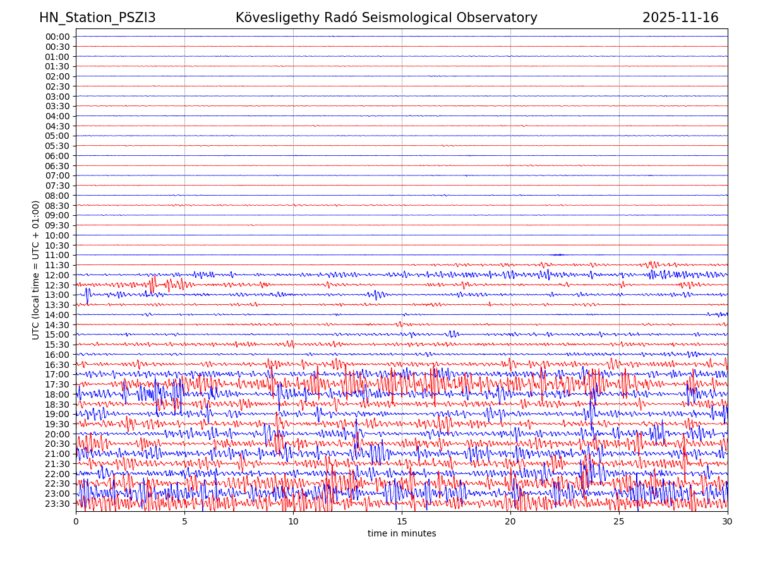
Task: Select the 11:30 trace time label
Action: pos(57,265)
